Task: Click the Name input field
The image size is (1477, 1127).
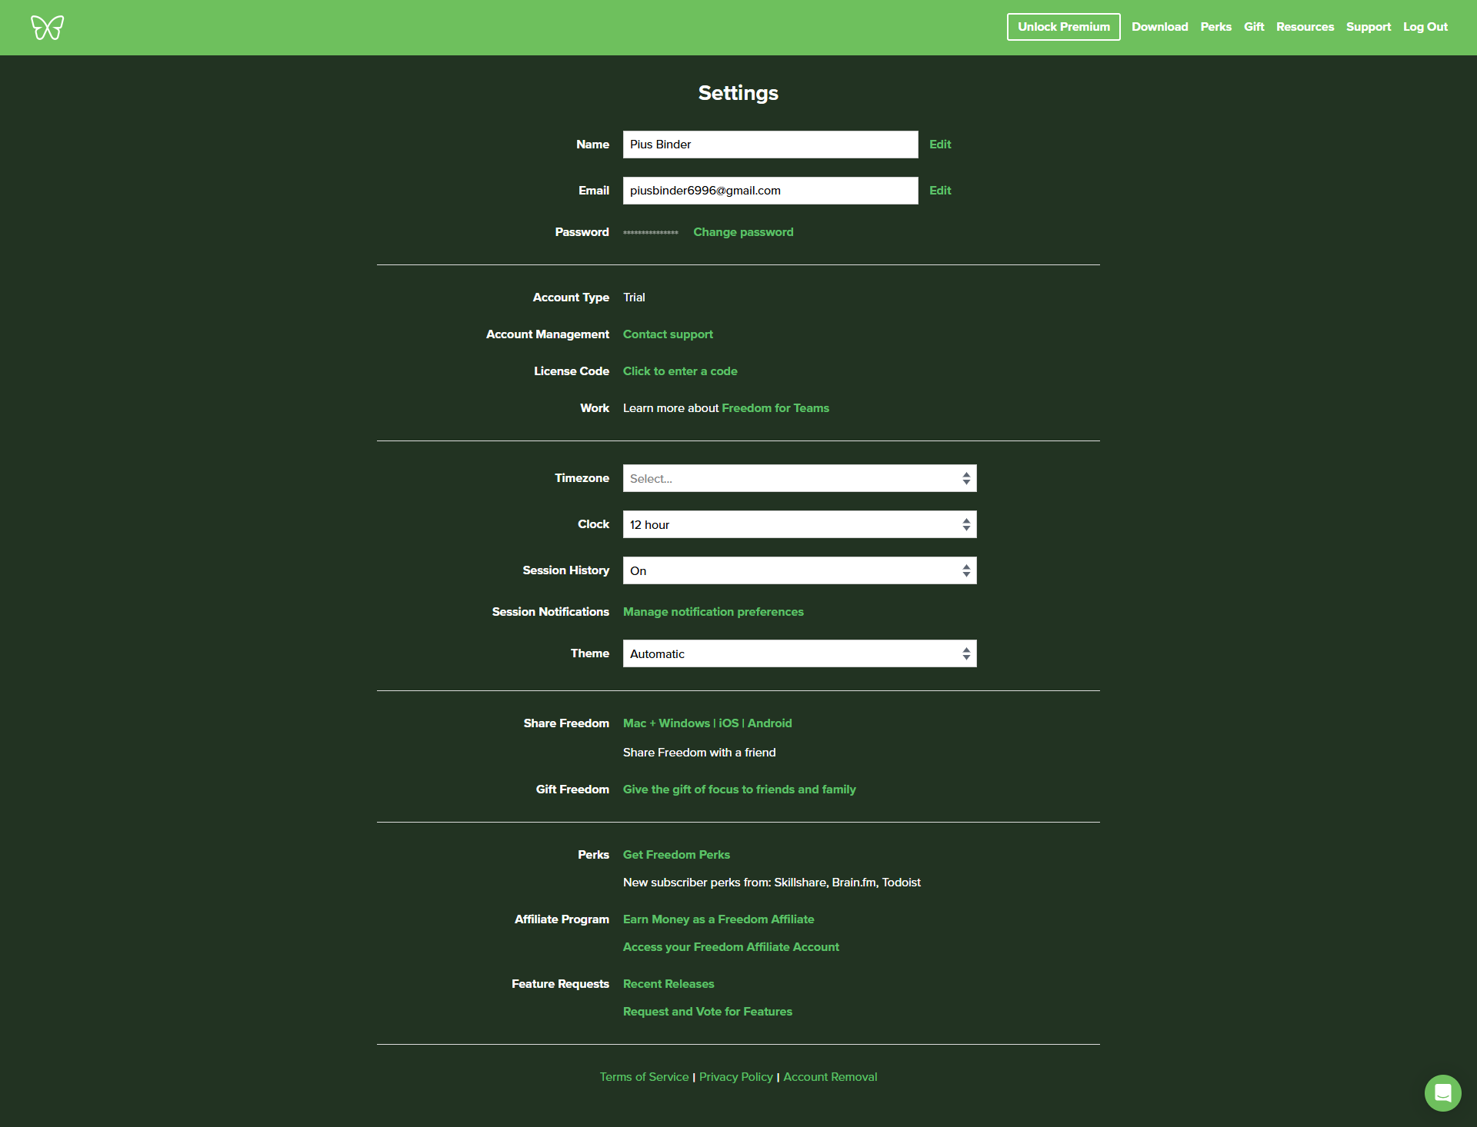Action: click(770, 145)
